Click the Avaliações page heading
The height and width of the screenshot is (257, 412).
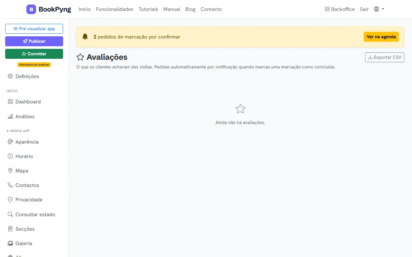click(102, 57)
